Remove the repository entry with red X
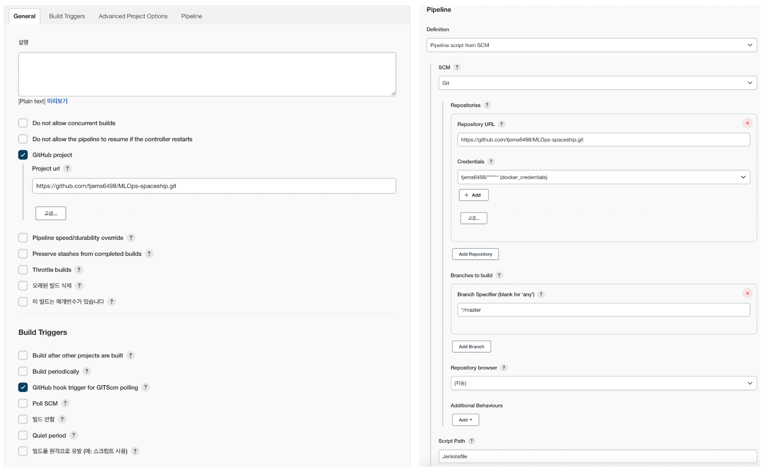 click(748, 123)
